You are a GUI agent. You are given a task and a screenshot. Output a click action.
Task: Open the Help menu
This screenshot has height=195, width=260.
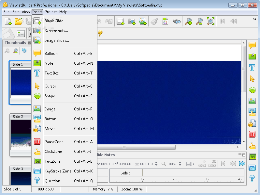tap(63, 12)
